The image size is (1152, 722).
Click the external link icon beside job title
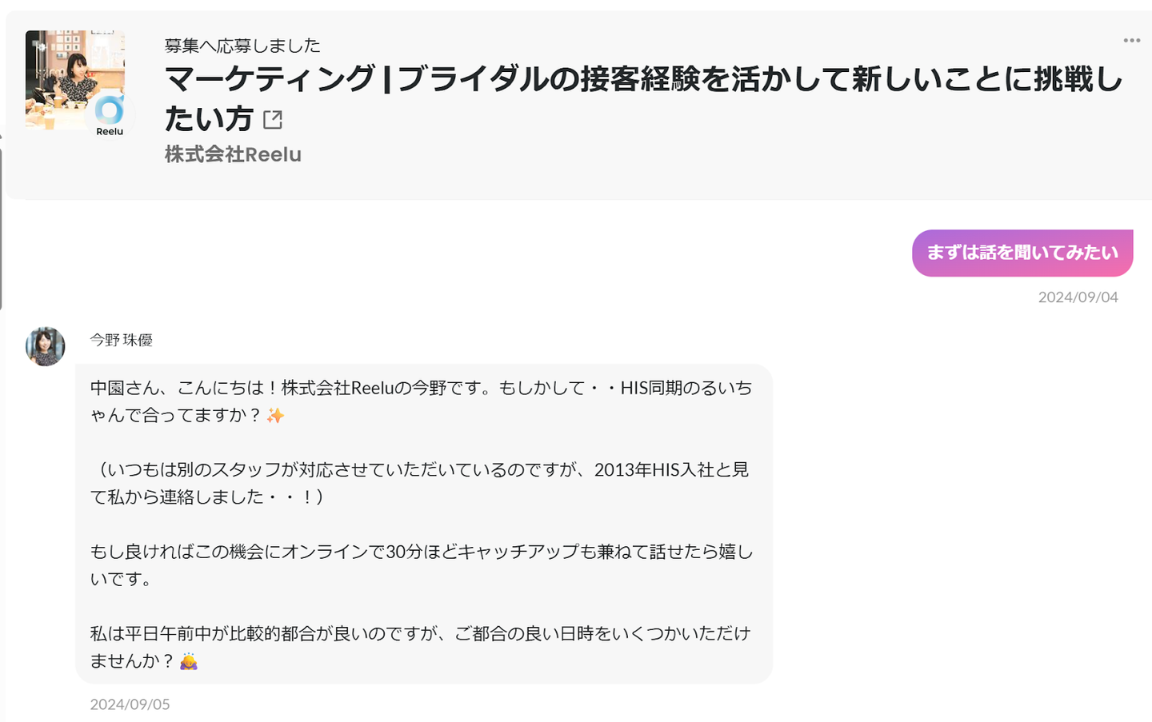(273, 120)
